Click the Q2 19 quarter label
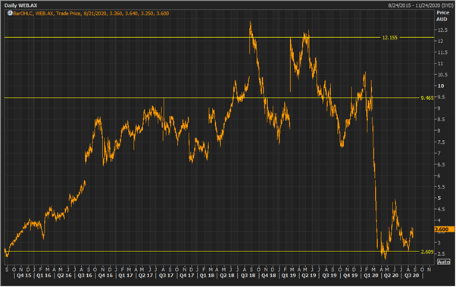 pos(309,276)
